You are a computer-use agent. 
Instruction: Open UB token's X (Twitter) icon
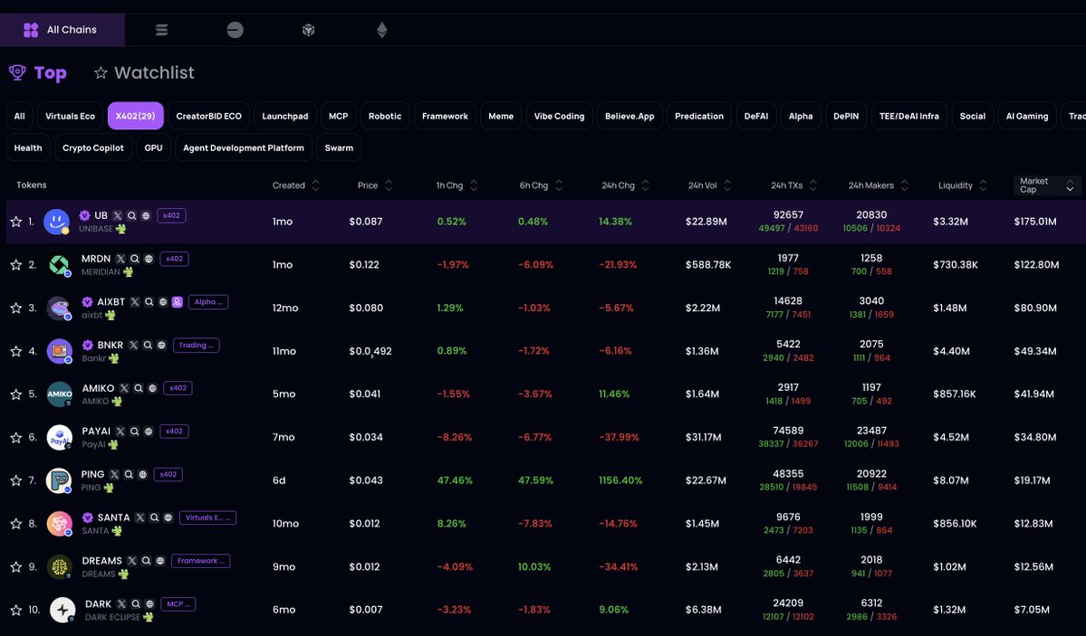pyautogui.click(x=117, y=216)
